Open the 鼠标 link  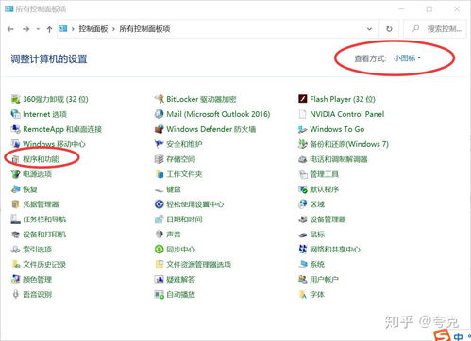tap(317, 235)
